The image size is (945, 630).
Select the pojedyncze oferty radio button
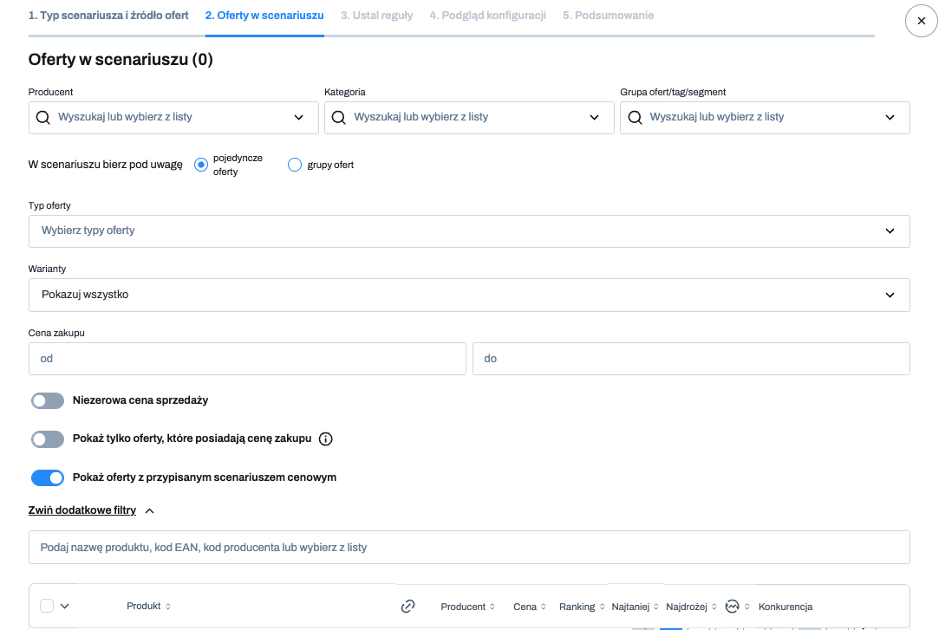201,165
